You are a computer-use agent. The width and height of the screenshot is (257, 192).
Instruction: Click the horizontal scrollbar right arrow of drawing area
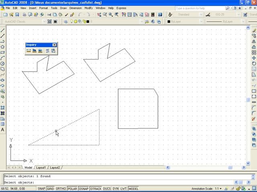coord(244,167)
